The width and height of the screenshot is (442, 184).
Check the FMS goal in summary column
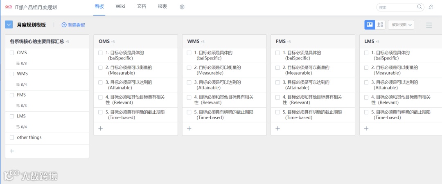pyautogui.click(x=12, y=95)
